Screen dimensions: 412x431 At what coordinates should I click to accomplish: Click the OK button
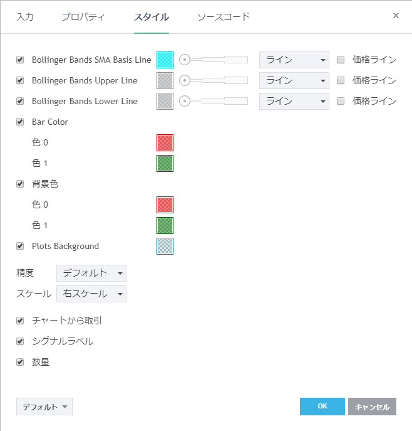[322, 407]
